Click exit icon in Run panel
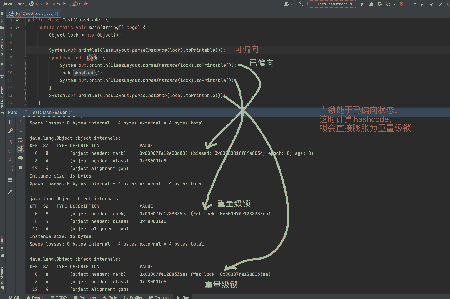The image size is (450, 299). (11, 169)
